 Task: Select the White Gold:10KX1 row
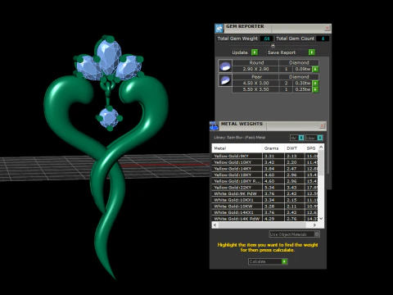point(265,200)
